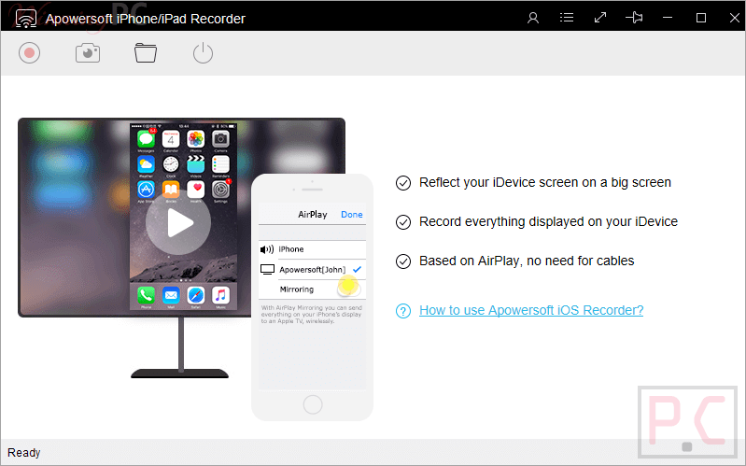Click the 'Apowersoft iPhone/iPad Recorder' title text
The width and height of the screenshot is (746, 466).
[145, 19]
